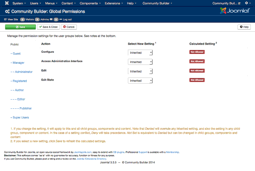Viewport: 255px width, 171px height.
Task: Select the Registered group
Action: [x=19, y=81]
